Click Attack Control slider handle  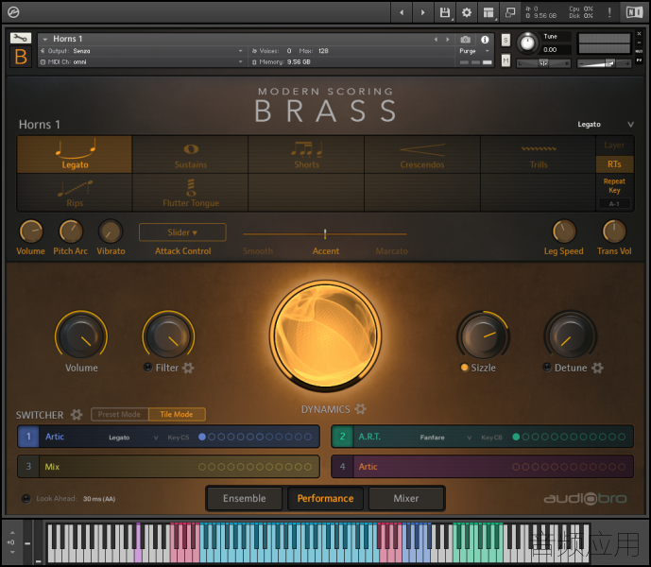(x=325, y=233)
